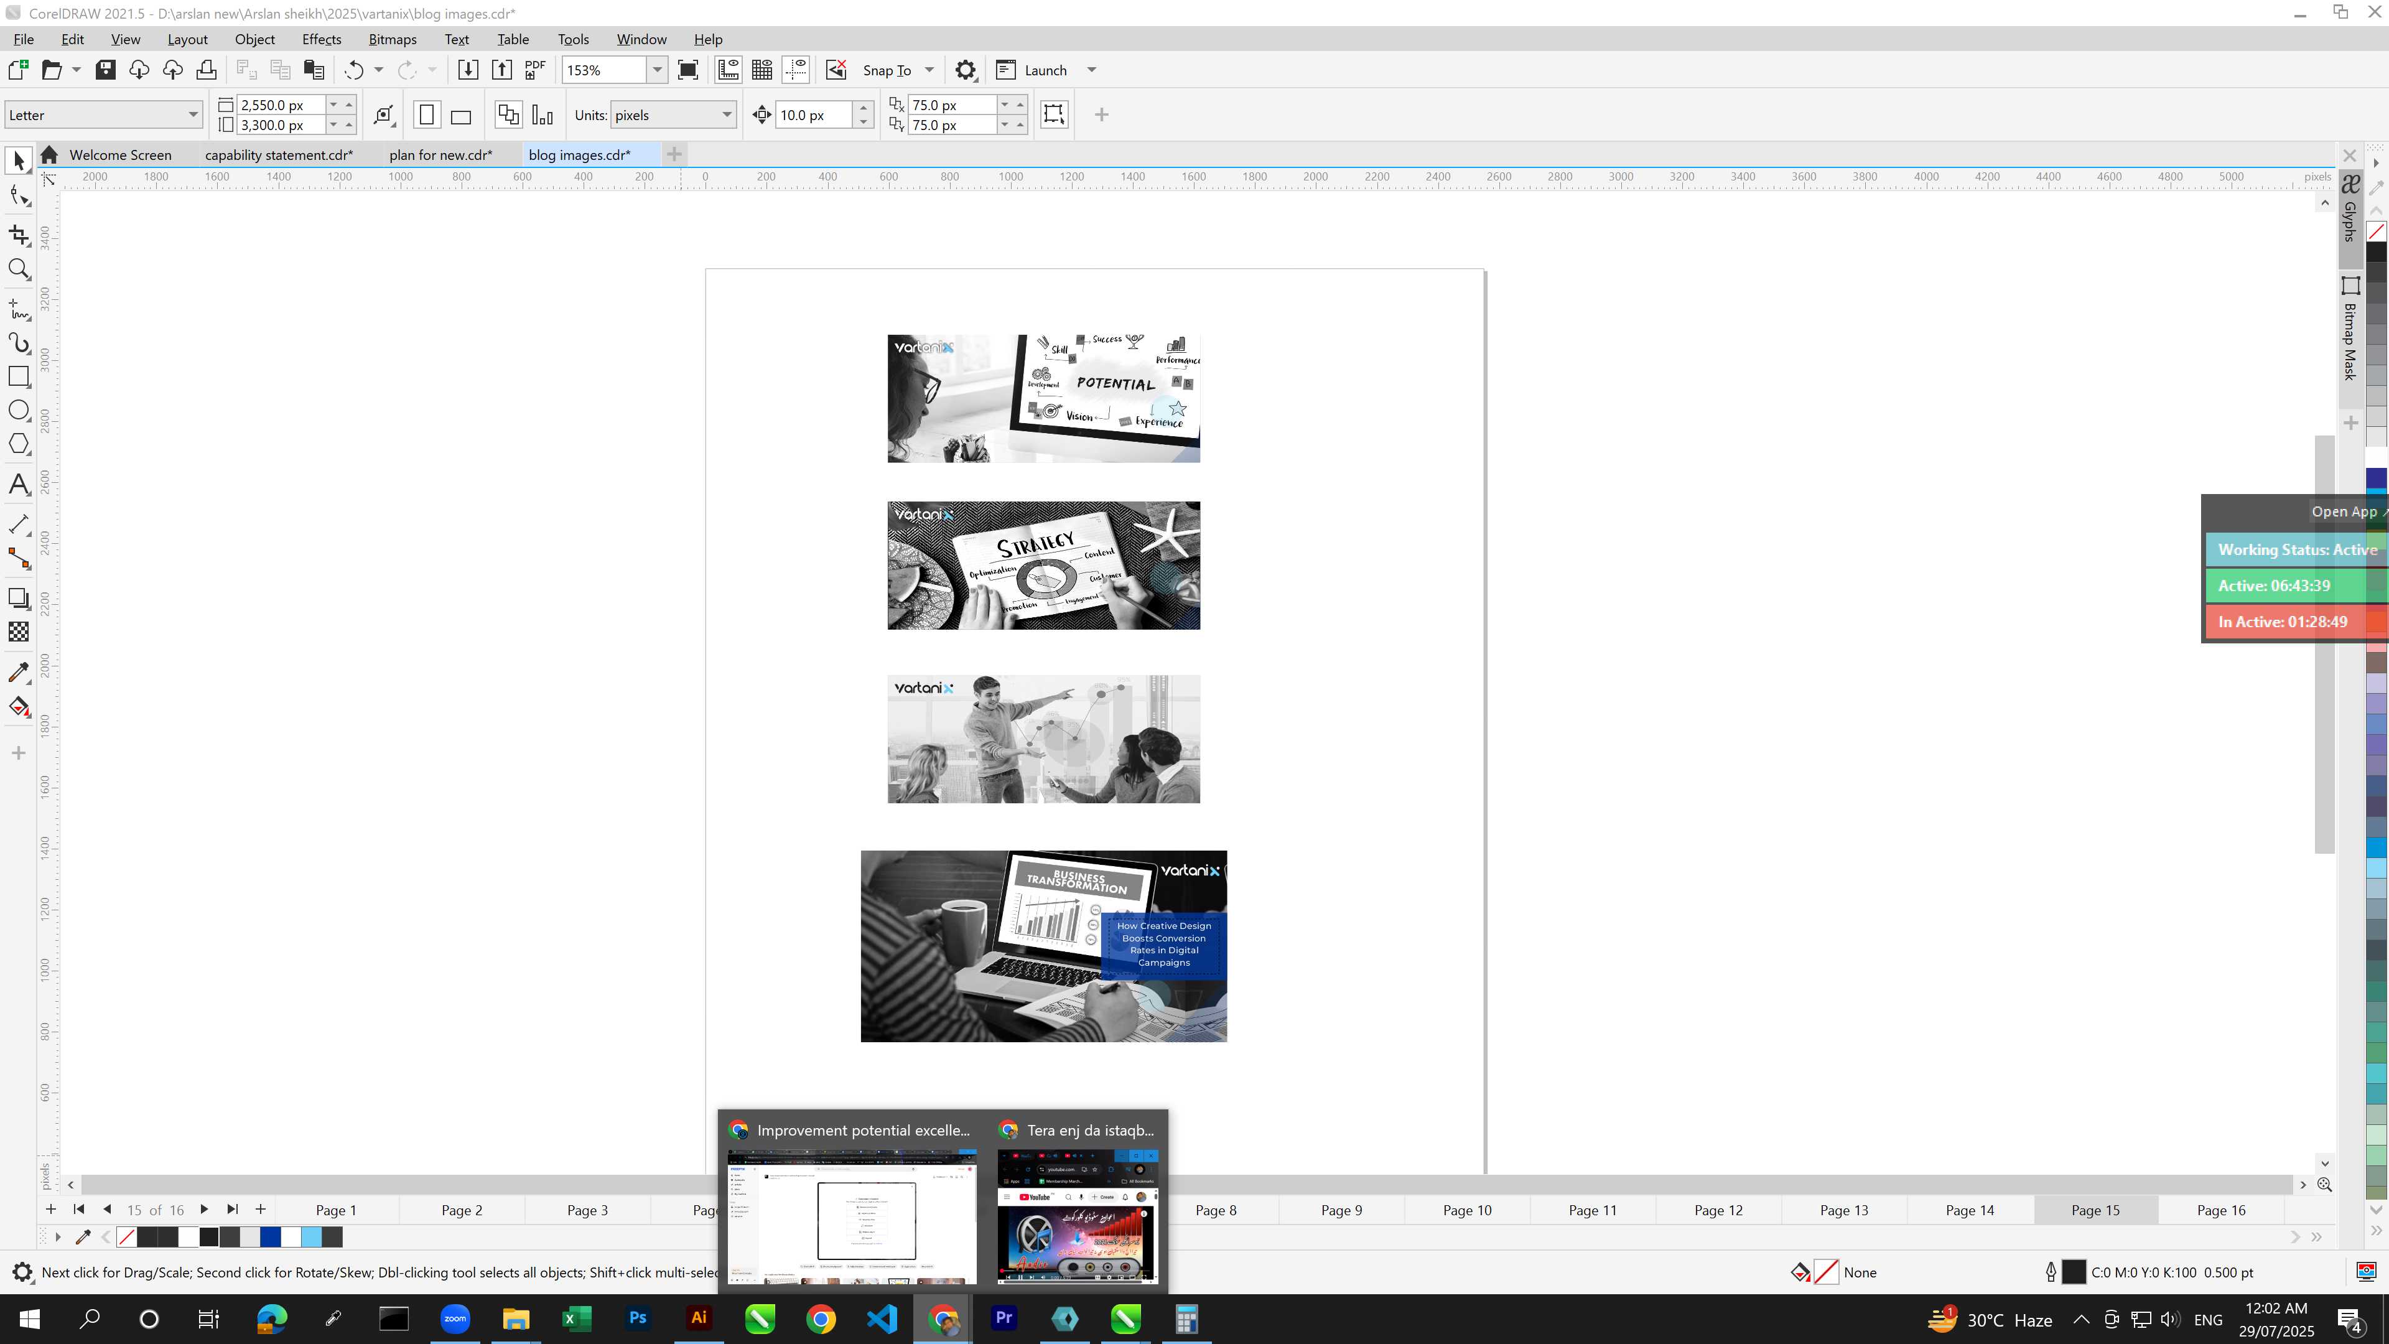Screen dimensions: 2389x1344
Task: Create a new document
Action: [x=17, y=70]
